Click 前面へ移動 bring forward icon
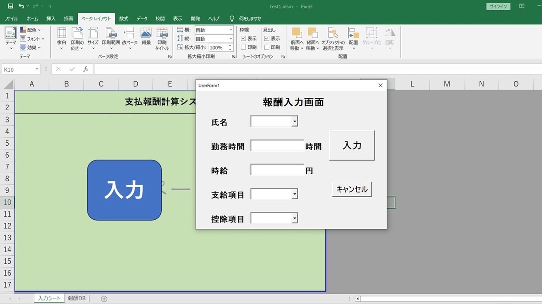This screenshot has width=542, height=304. pyautogui.click(x=297, y=33)
